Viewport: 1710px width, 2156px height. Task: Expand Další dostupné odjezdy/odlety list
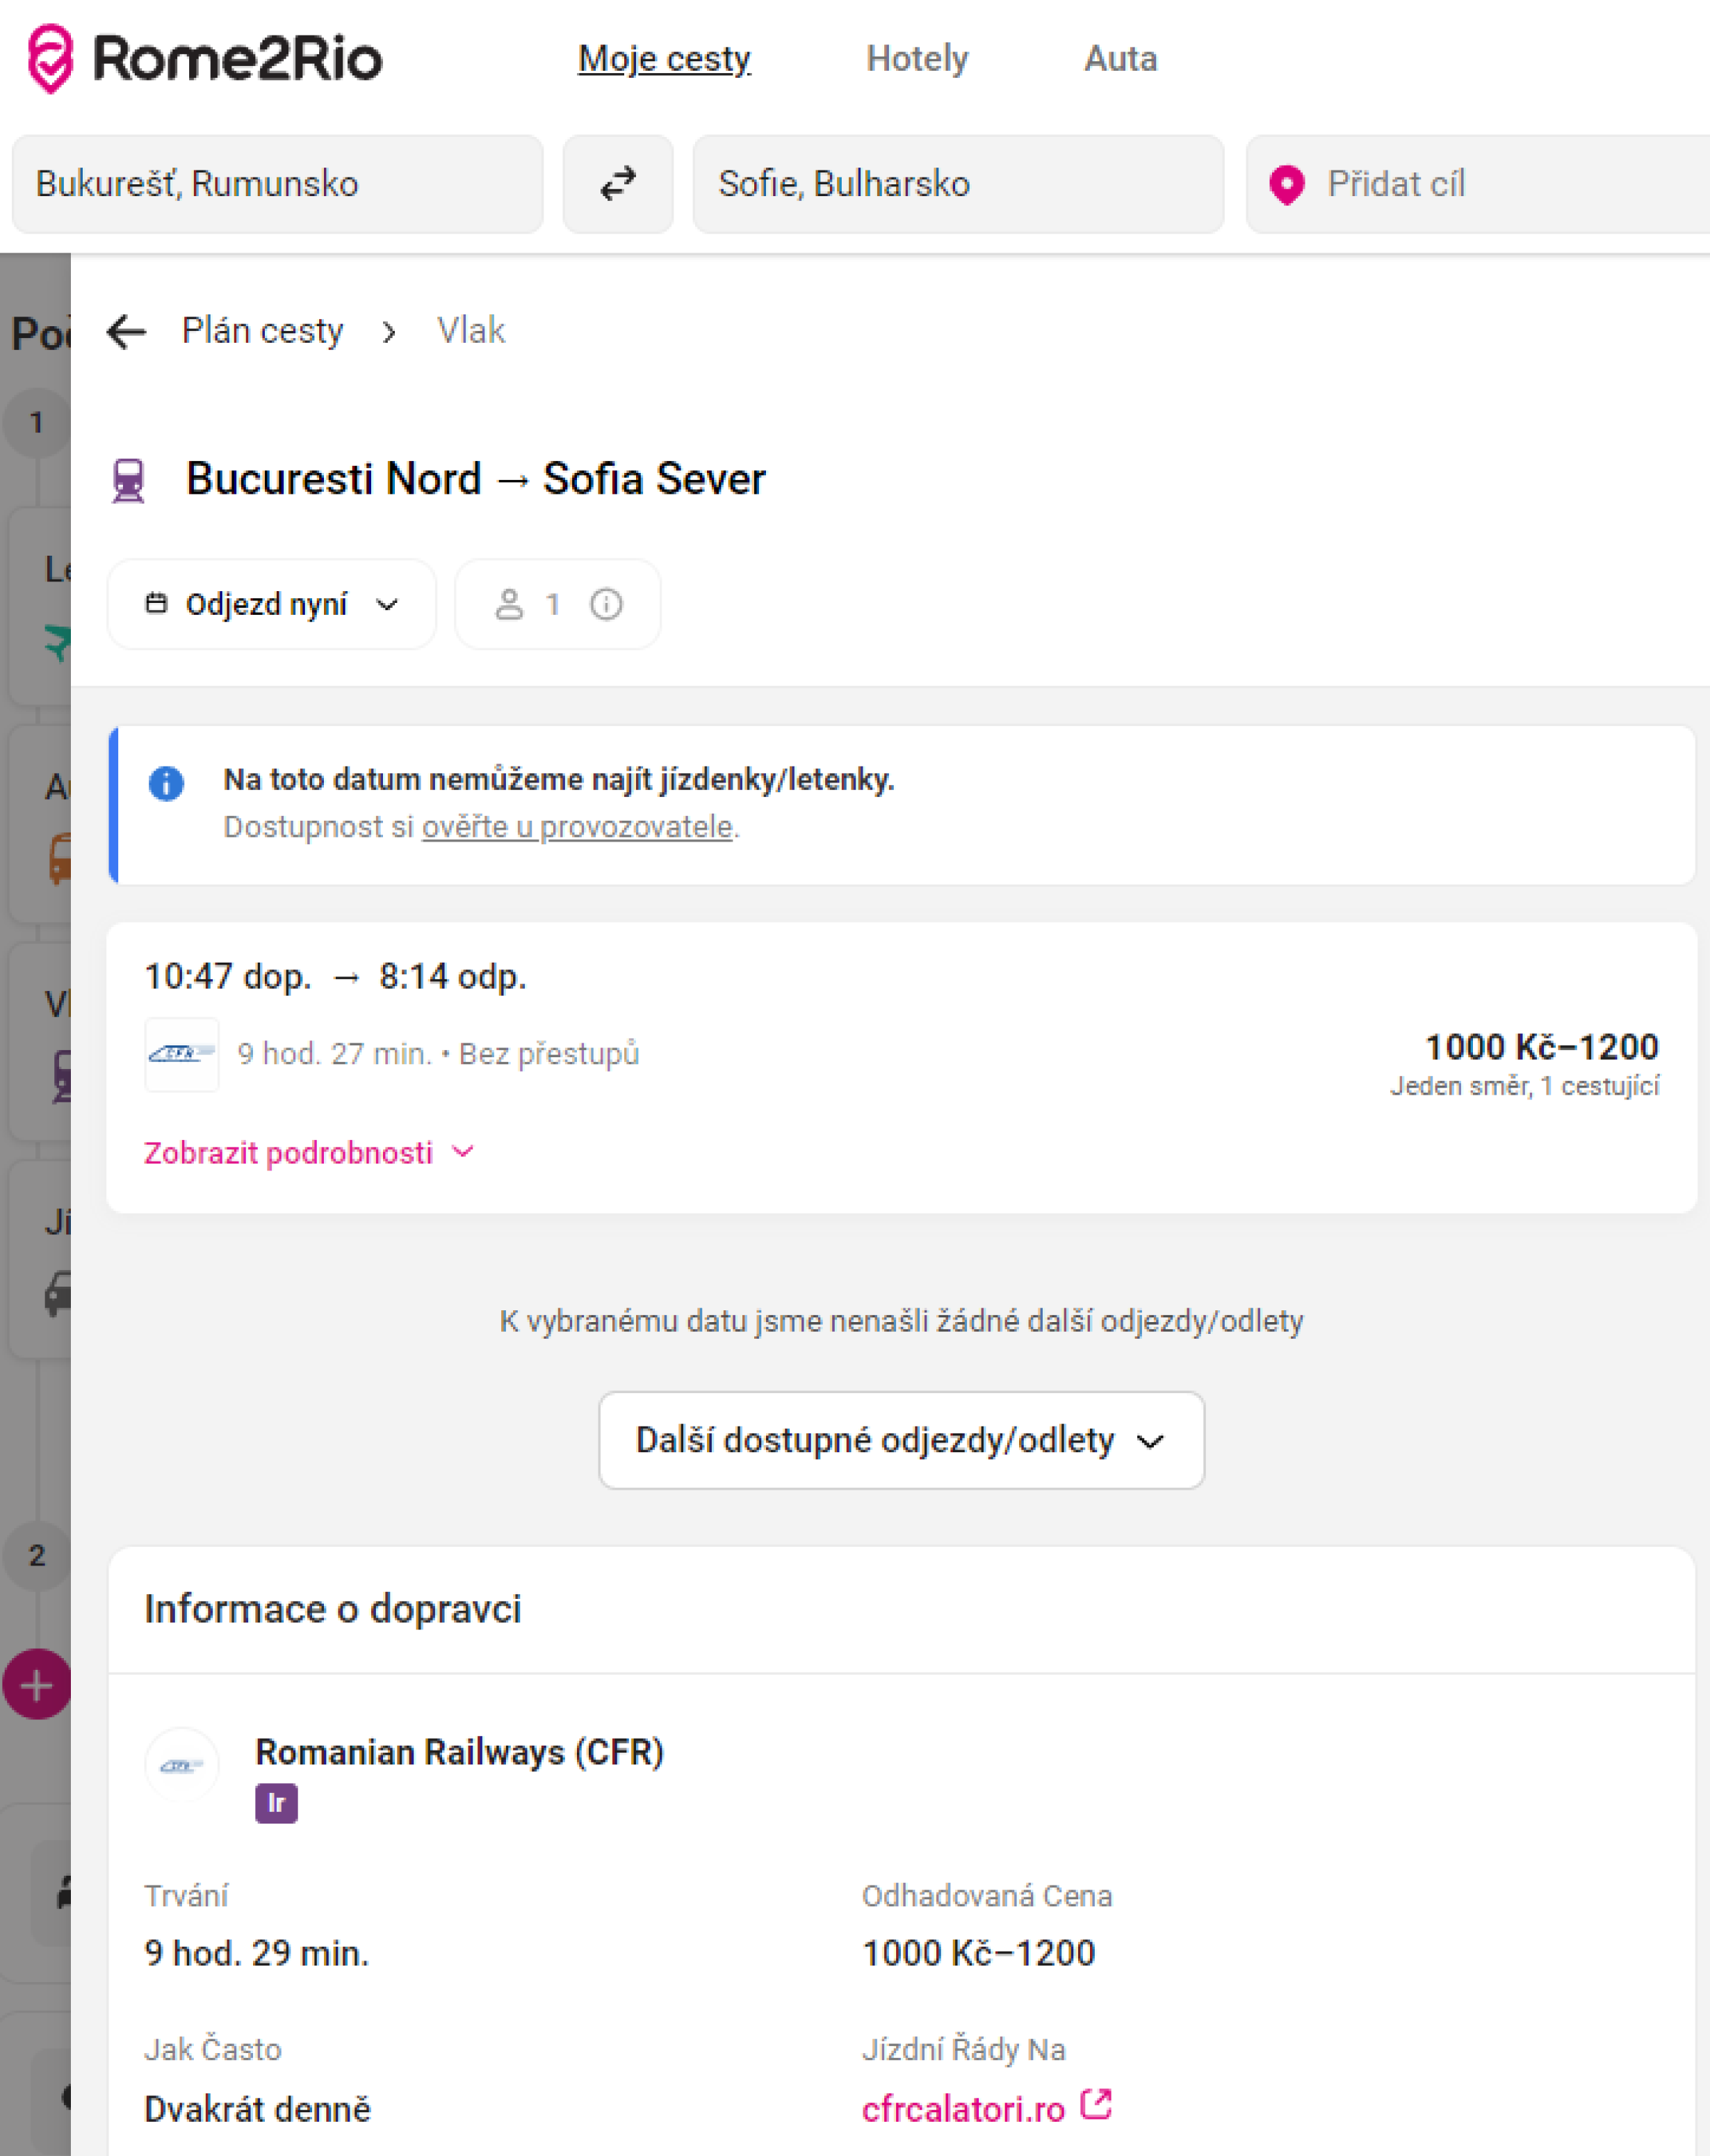coord(900,1440)
